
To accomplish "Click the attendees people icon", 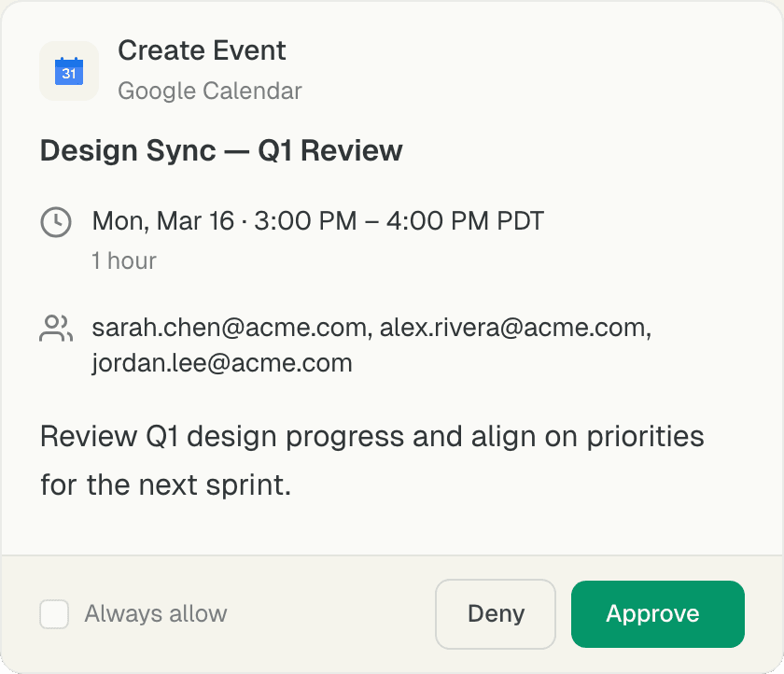I will pyautogui.click(x=56, y=328).
